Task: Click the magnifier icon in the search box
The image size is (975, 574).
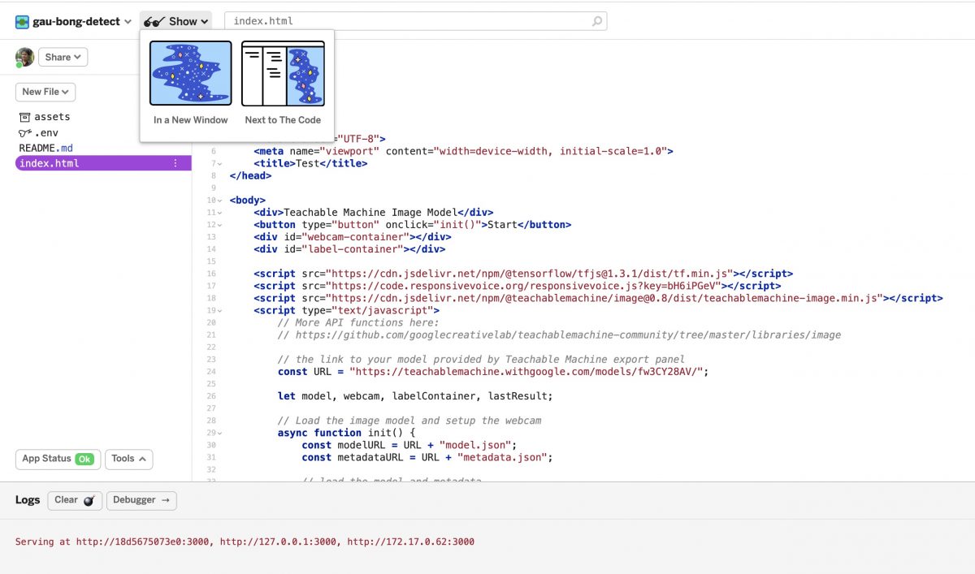Action: (x=597, y=21)
